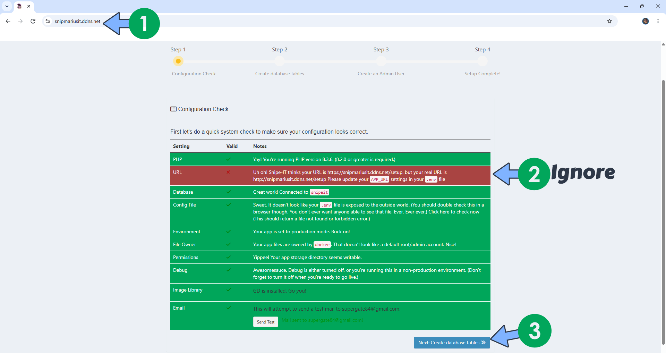Click the green checkmark in PHP row

pos(229,159)
